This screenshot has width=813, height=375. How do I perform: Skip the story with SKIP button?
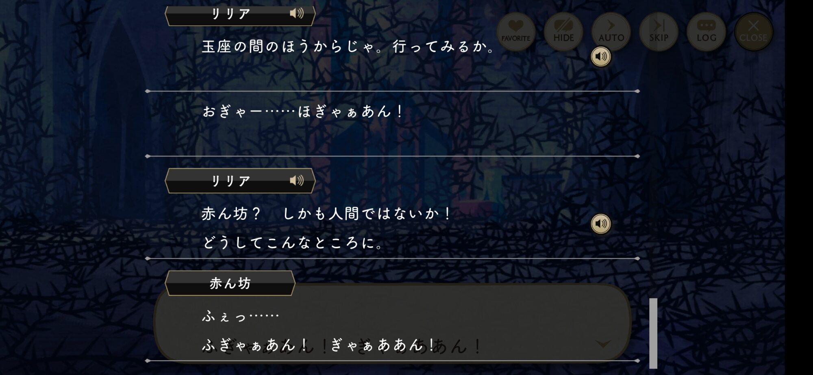(x=659, y=32)
